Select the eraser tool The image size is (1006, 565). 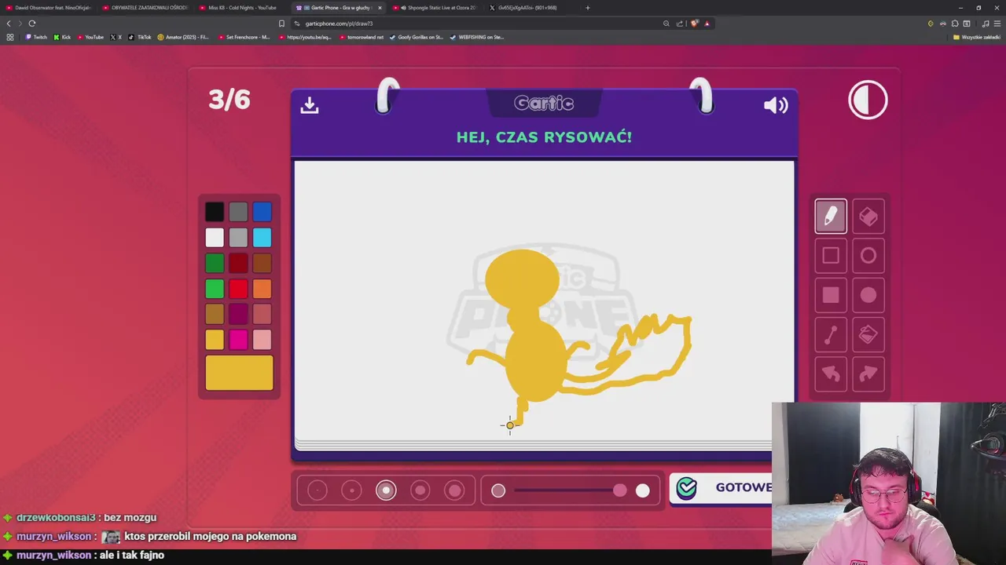[x=868, y=217]
